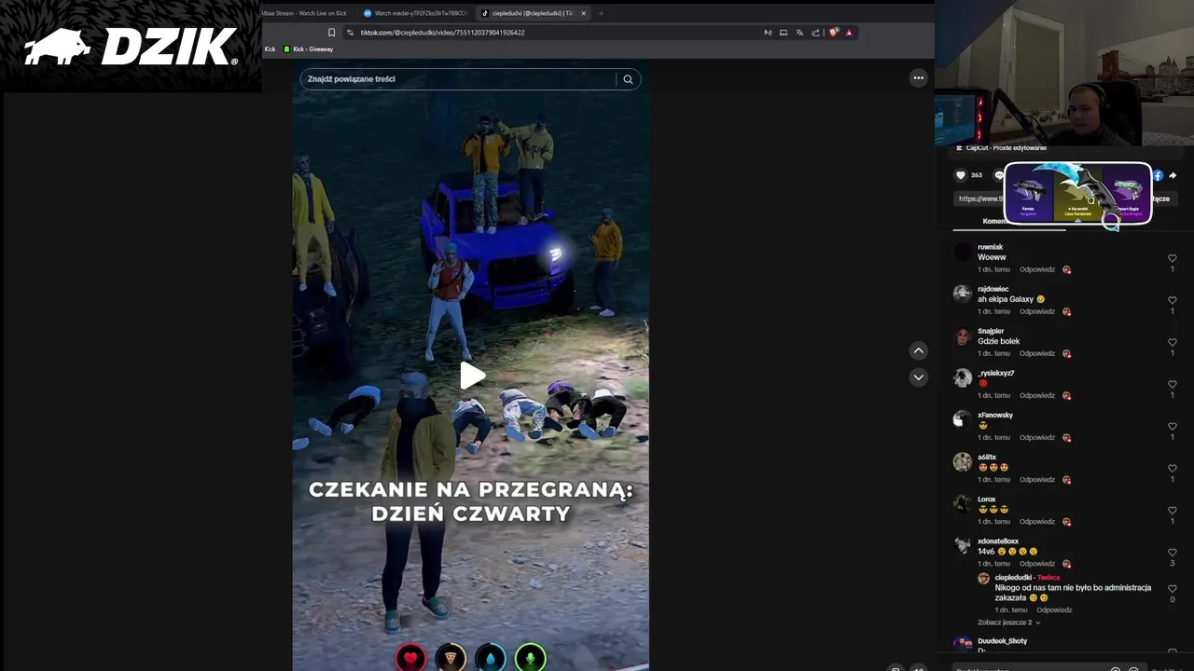
Task: Like a6il1x's comment
Action: tap(1173, 468)
